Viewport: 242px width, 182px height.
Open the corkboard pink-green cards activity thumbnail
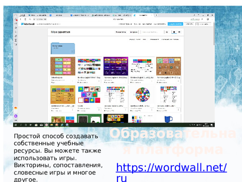click(x=63, y=66)
